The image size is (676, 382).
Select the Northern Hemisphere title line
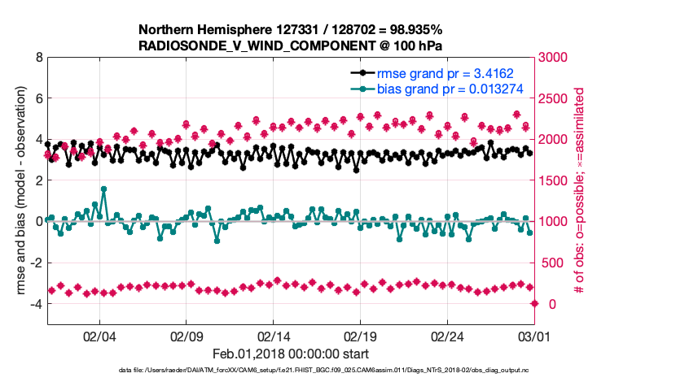(292, 28)
